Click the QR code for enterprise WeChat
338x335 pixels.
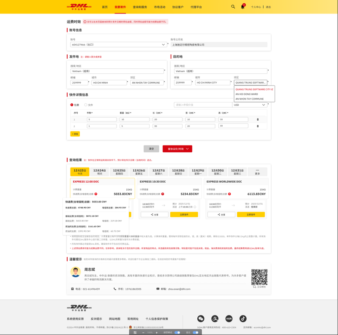pyautogui.click(x=259, y=277)
